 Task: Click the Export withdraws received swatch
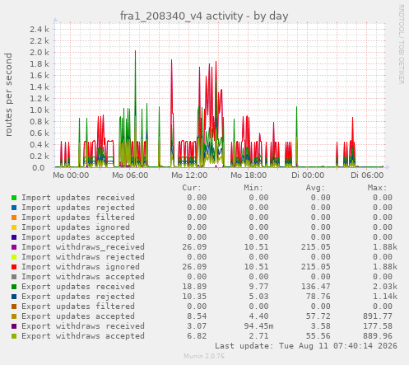click(14, 326)
